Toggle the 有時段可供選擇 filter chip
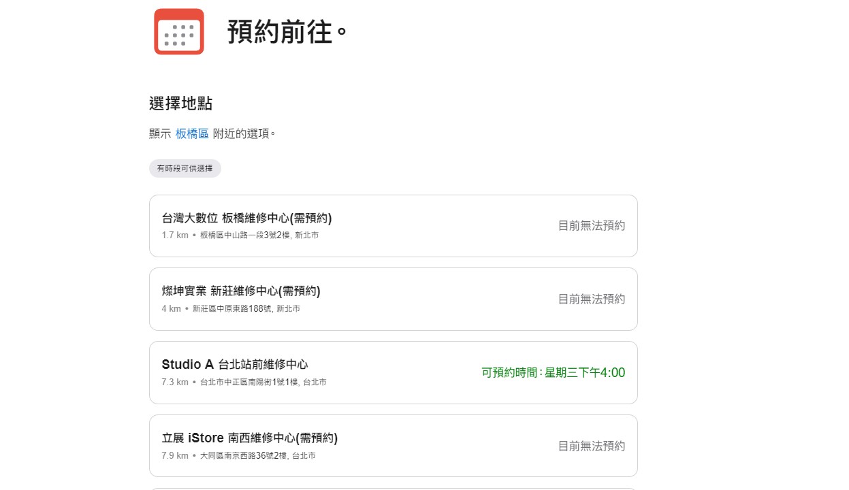Image resolution: width=849 pixels, height=490 pixels. tap(185, 168)
